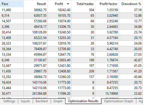The image size is (143, 105).
Task: Click profit value 18242.40
Action: tap(64, 10)
